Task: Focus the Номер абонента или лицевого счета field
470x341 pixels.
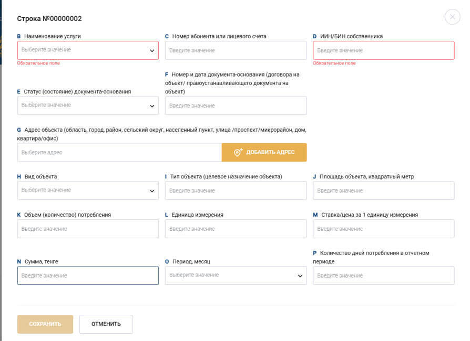Action: click(x=236, y=50)
